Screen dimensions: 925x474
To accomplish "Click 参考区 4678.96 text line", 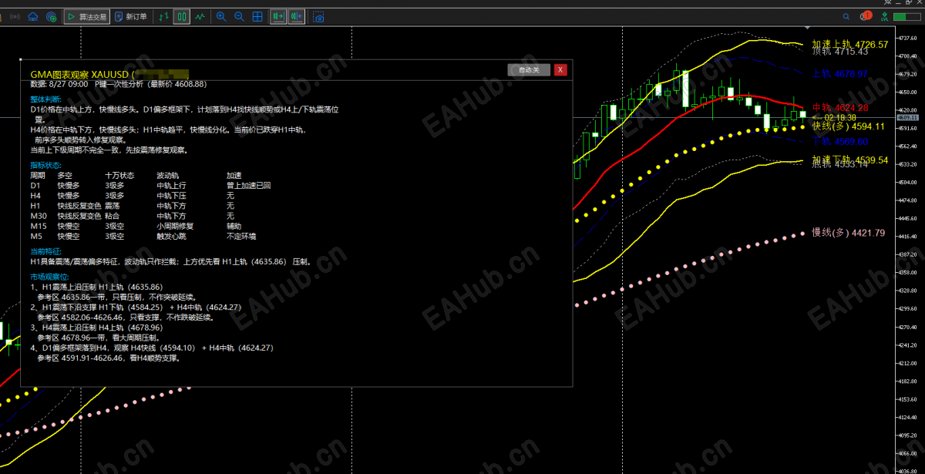I will (98, 338).
